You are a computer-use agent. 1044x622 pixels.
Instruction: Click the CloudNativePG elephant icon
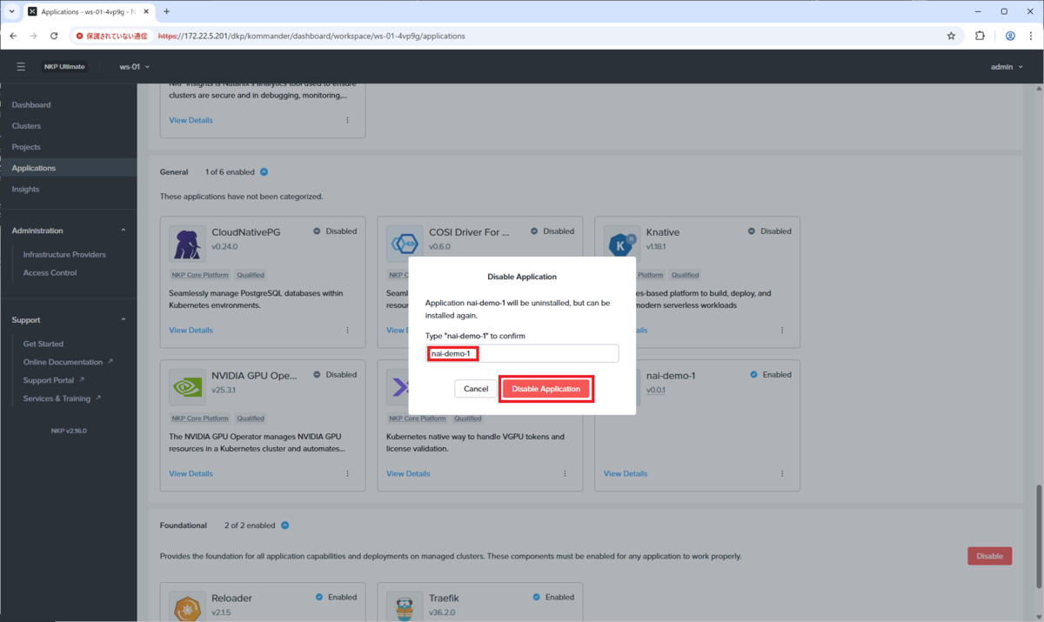click(187, 244)
